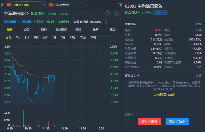Click the 普通行情 badge
The image size is (205, 132).
pos(160,13)
